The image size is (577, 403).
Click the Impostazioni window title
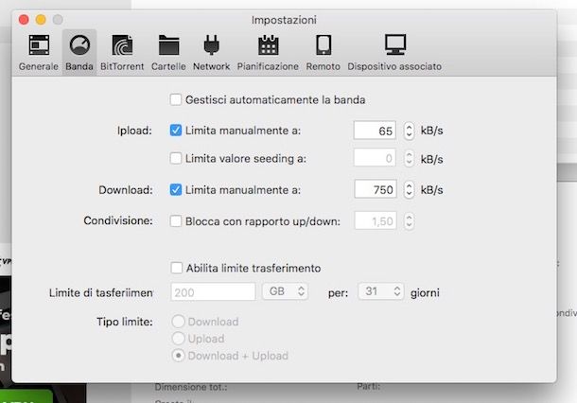click(284, 20)
